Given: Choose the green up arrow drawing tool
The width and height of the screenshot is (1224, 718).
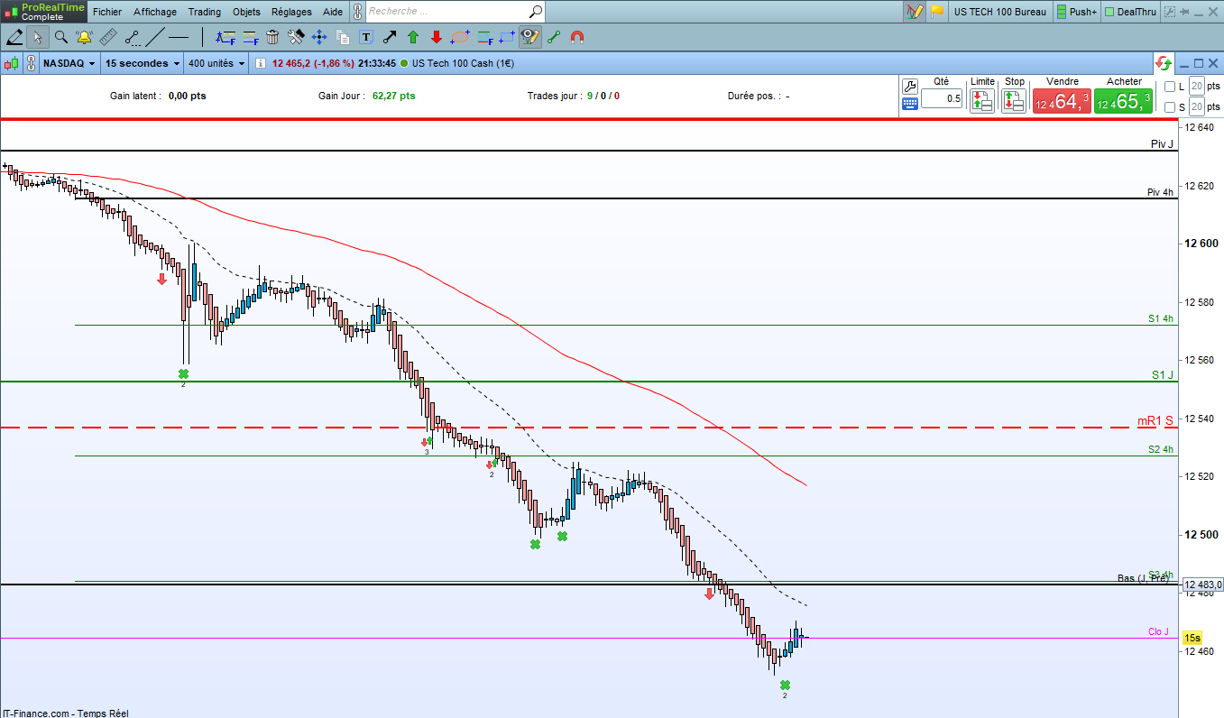Looking at the screenshot, I should [x=413, y=37].
